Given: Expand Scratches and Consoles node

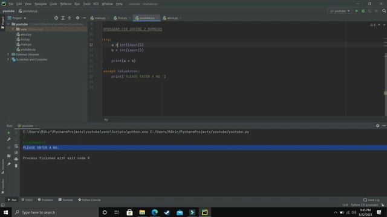Looking at the screenshot, I should [8, 60].
